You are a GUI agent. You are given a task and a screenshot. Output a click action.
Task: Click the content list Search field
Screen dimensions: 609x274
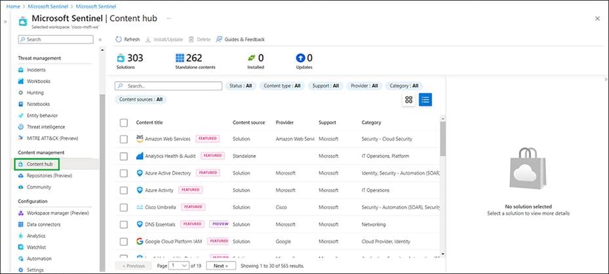(168, 86)
